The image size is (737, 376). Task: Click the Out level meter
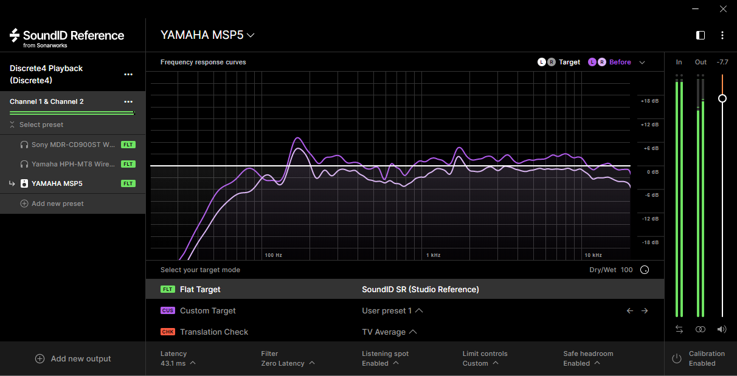click(x=701, y=196)
